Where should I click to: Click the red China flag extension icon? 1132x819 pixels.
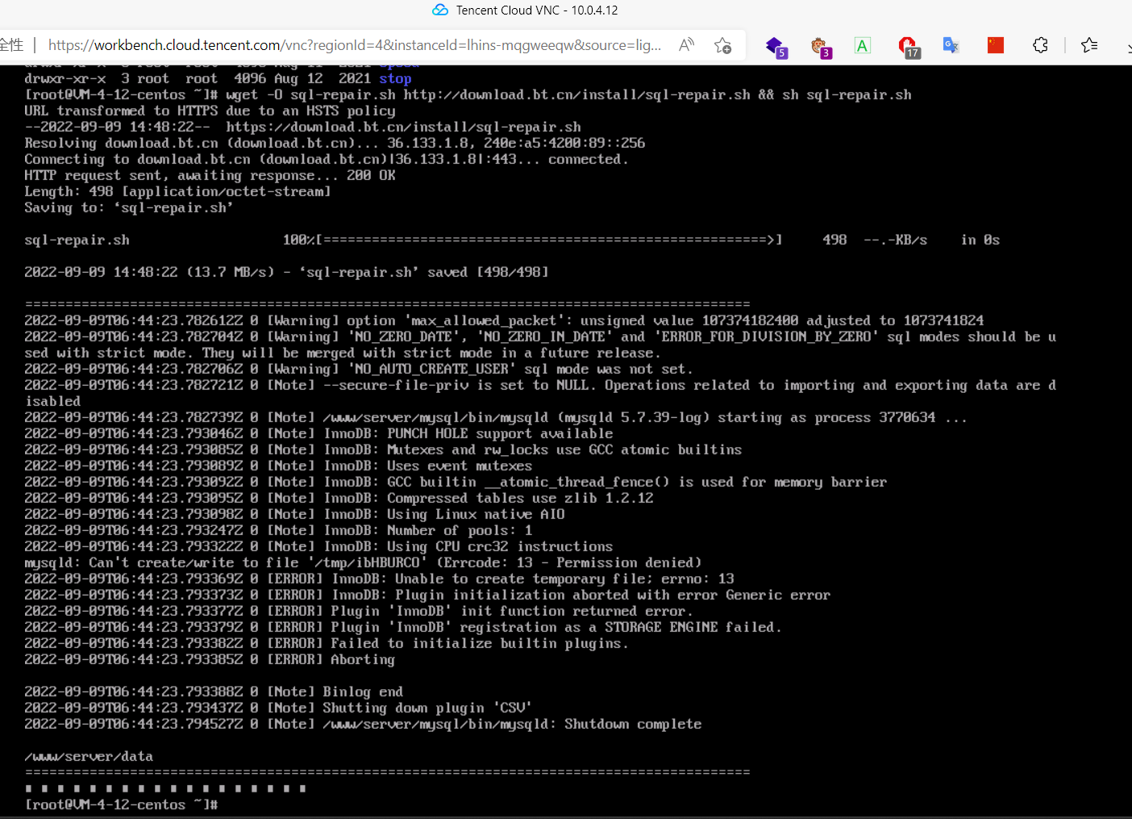(996, 46)
